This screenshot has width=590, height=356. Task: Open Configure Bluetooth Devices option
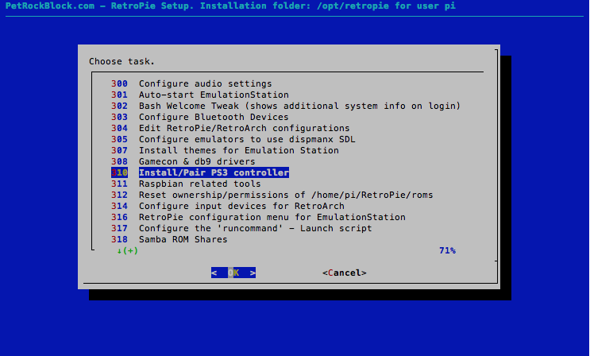click(x=214, y=117)
